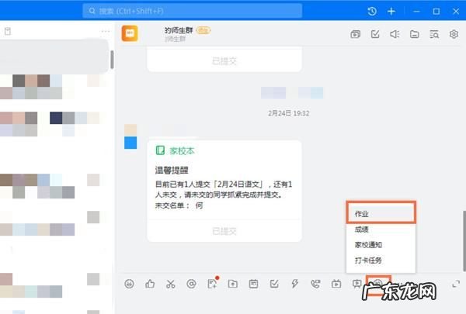Click the calendar schedule icon in toolbar

click(x=253, y=284)
